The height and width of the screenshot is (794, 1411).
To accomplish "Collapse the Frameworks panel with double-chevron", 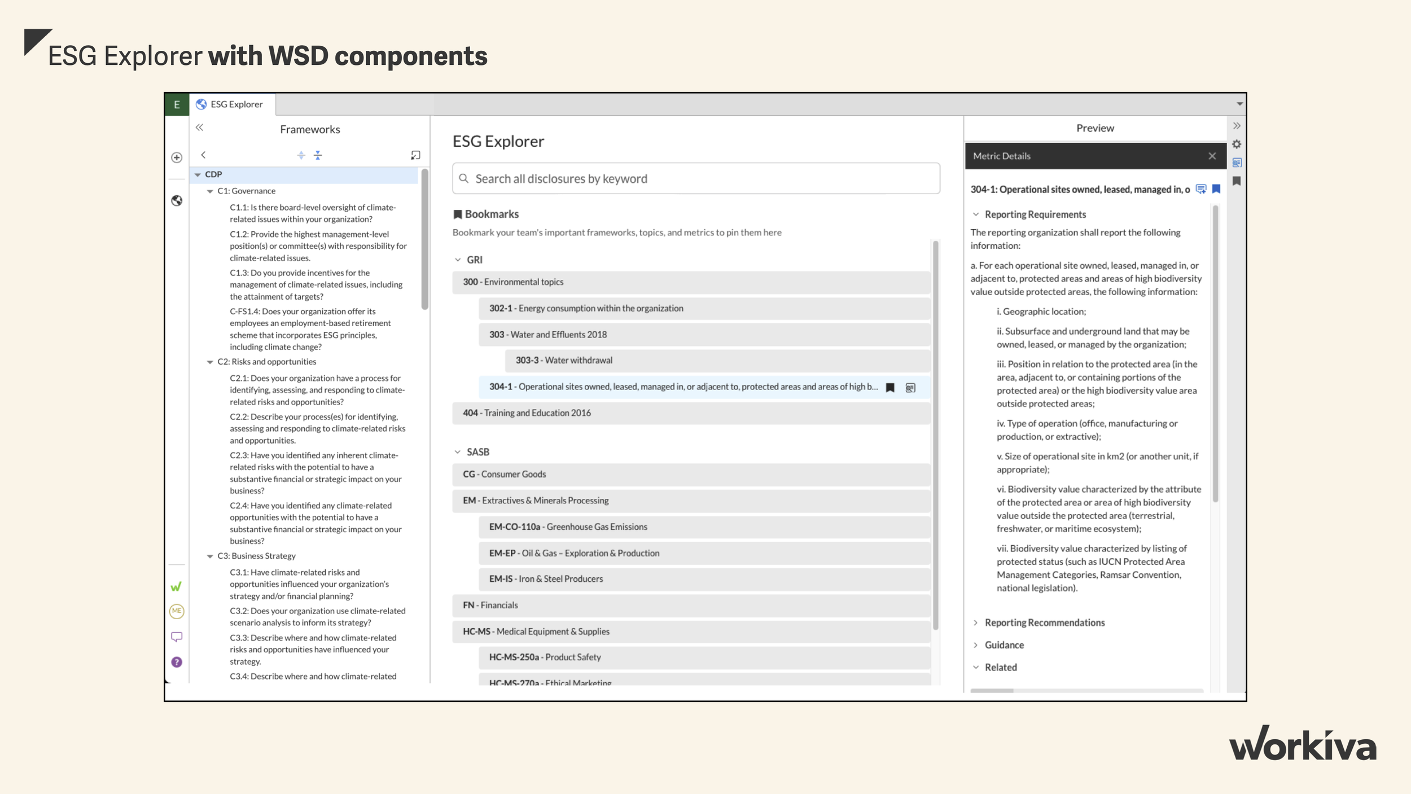I will (x=199, y=128).
